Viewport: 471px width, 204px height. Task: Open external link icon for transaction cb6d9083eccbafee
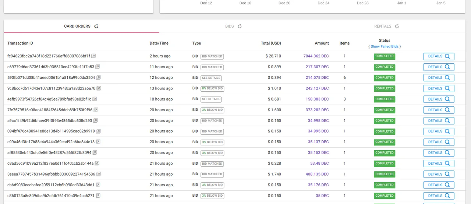(98, 185)
